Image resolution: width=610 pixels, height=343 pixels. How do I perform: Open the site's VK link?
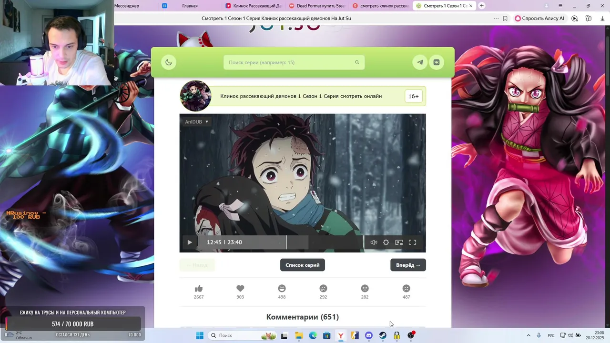pyautogui.click(x=437, y=62)
